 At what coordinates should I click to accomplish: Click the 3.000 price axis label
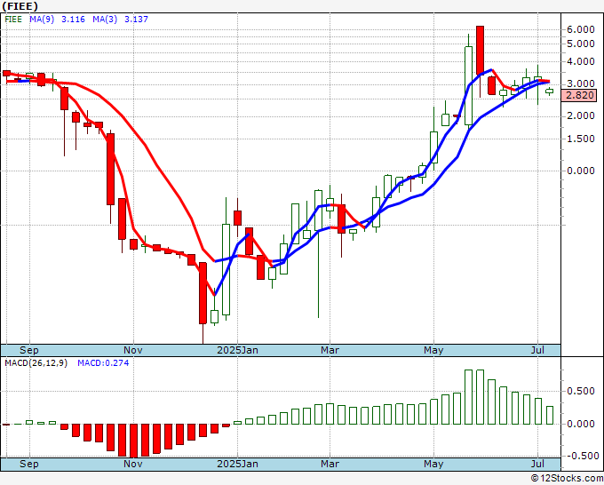click(581, 84)
